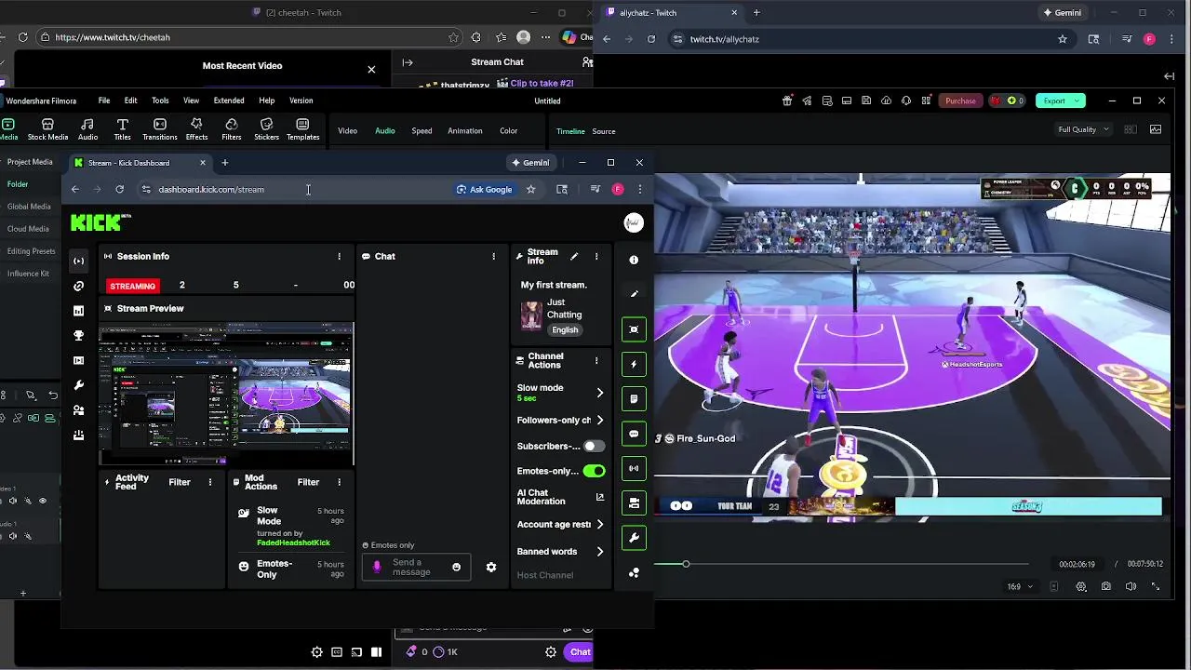
Task: Toggle the wrench widget button in Kick rail
Action: 634,538
